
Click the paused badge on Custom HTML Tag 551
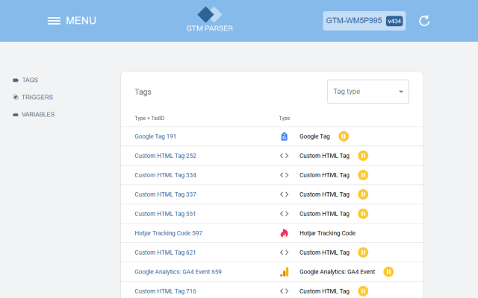(363, 214)
